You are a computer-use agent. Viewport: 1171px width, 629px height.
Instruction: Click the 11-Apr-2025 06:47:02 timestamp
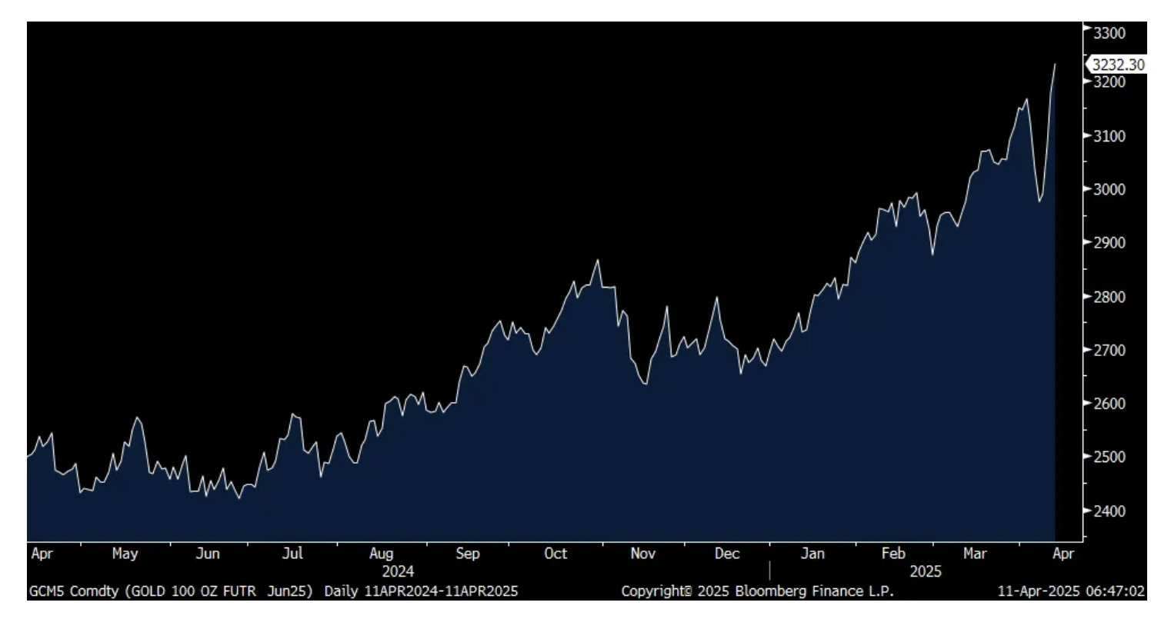pyautogui.click(x=1070, y=591)
